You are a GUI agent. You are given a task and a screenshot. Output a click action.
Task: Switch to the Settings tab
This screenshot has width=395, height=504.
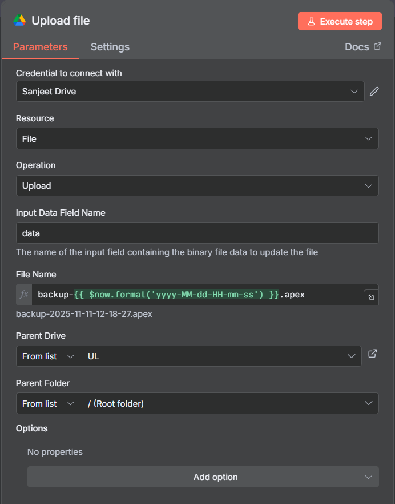pos(110,47)
